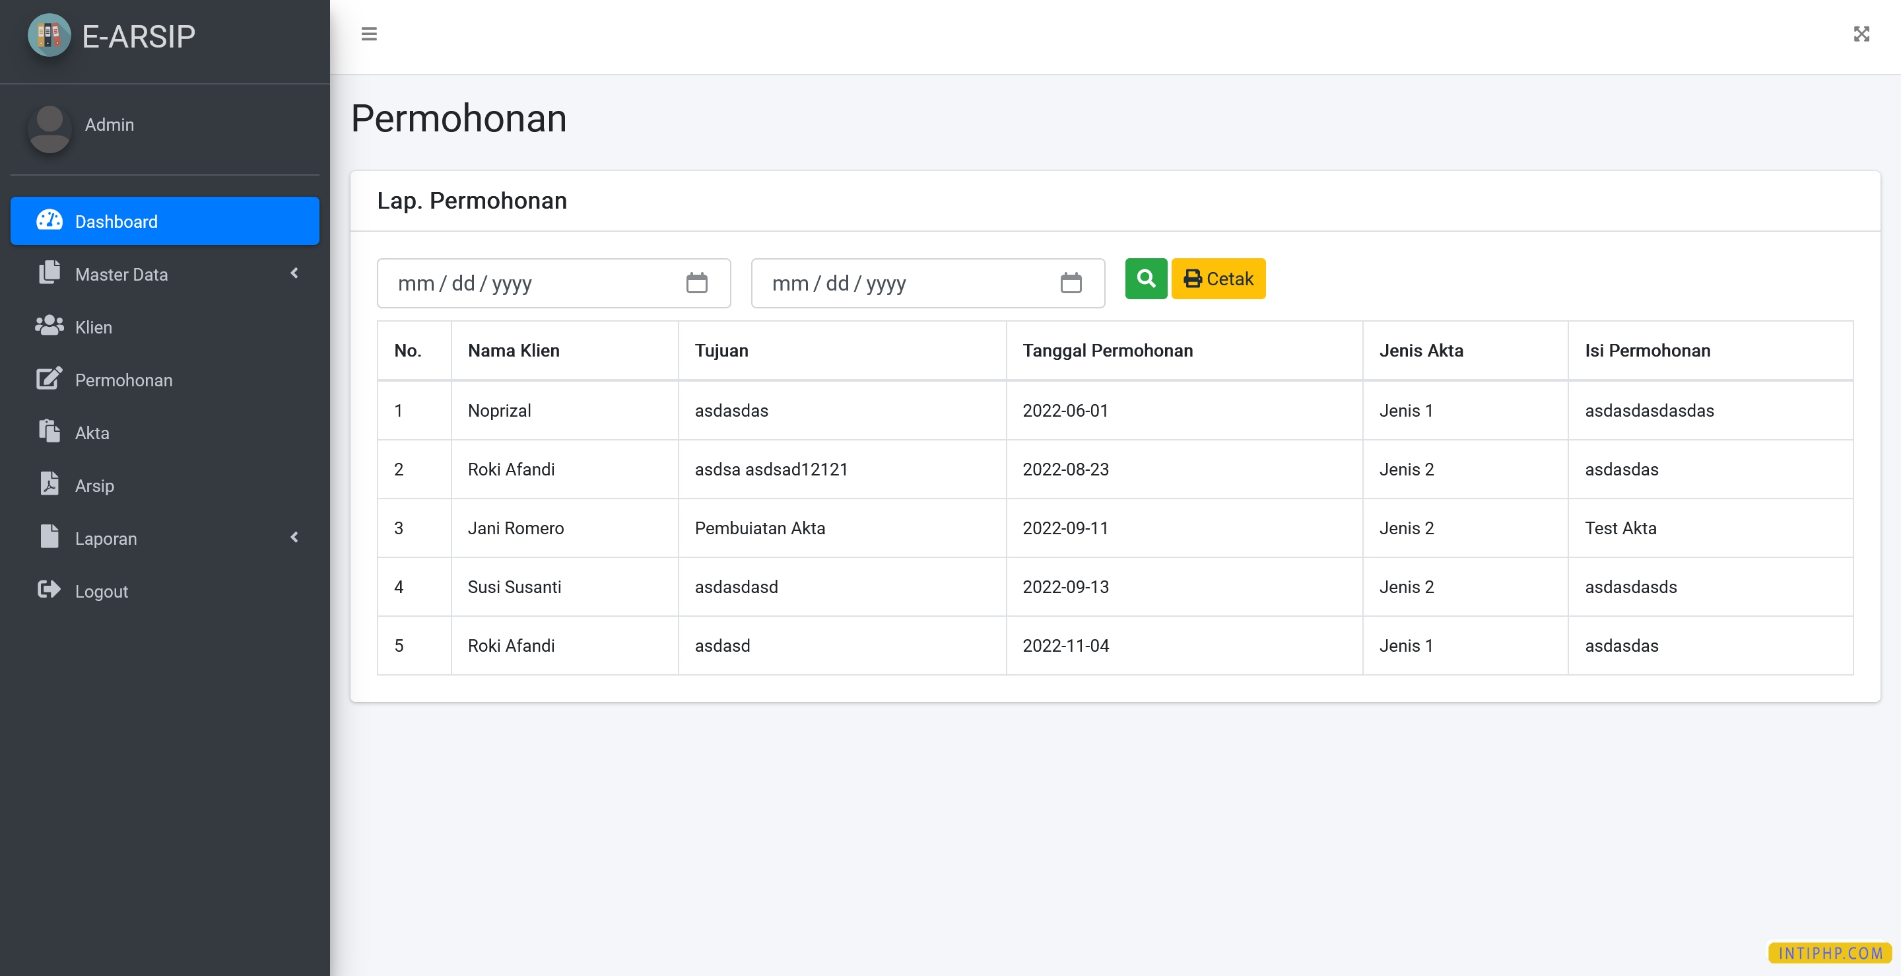The image size is (1901, 976).
Task: Click Logout in the sidebar
Action: [101, 590]
